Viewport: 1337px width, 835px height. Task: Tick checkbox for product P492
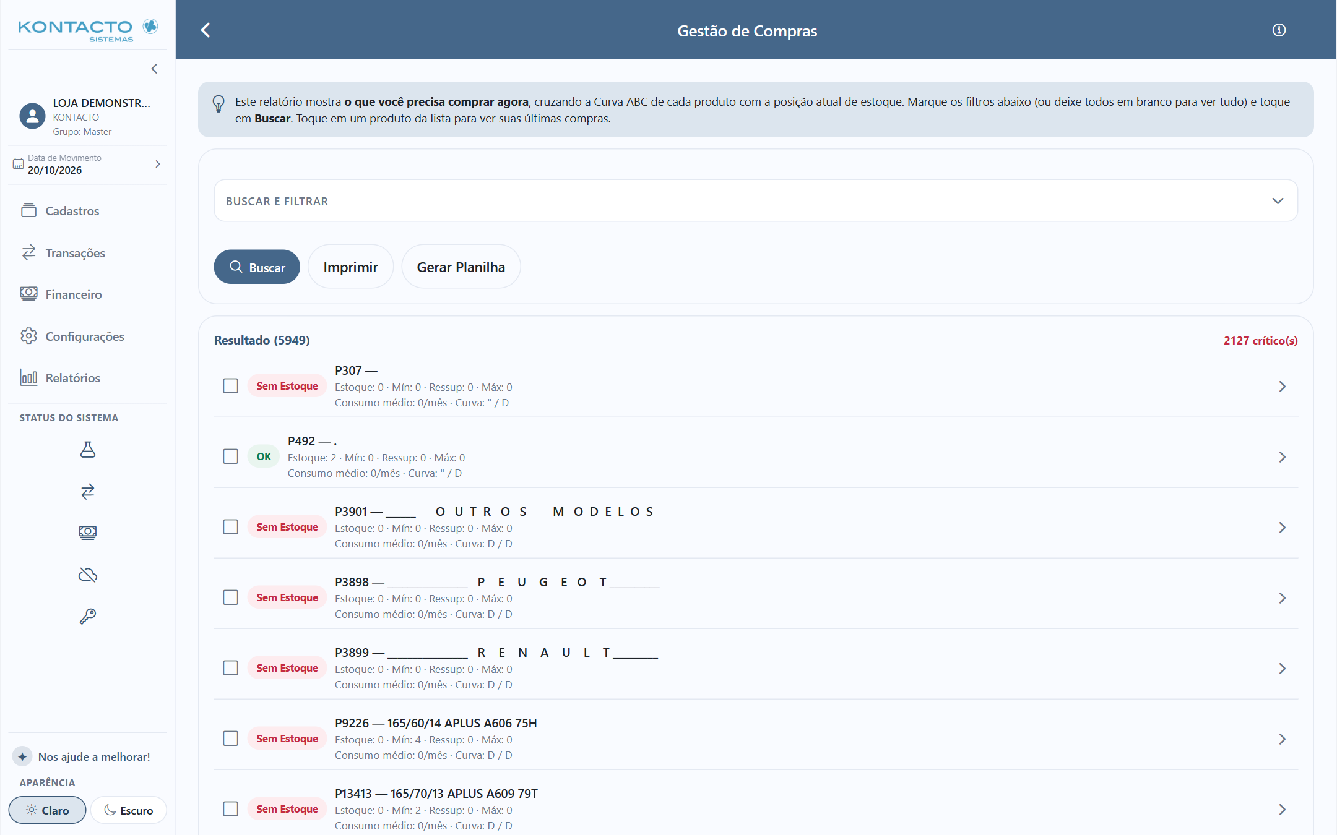(230, 456)
